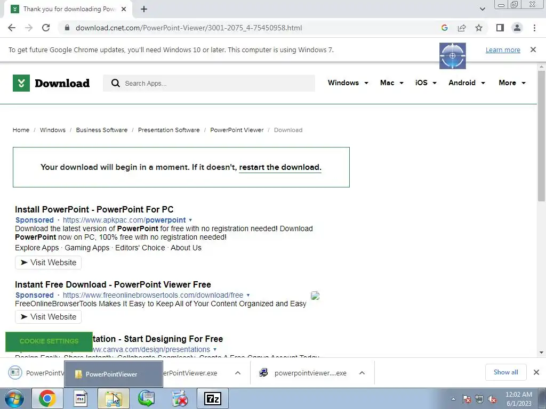Click the green Download logo icon
The height and width of the screenshot is (409, 546).
pyautogui.click(x=21, y=83)
